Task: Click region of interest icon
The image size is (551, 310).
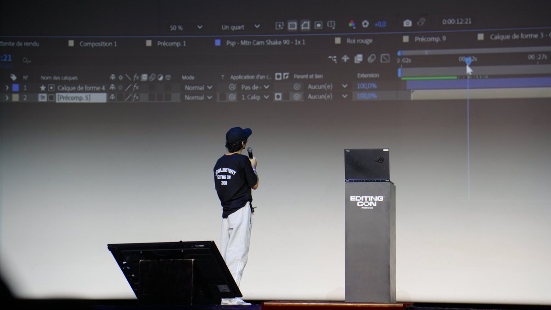Action: click(x=318, y=25)
